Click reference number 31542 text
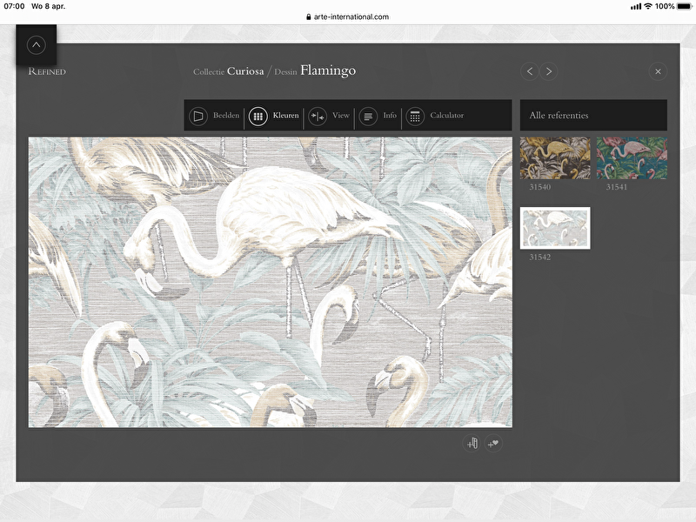 539,257
